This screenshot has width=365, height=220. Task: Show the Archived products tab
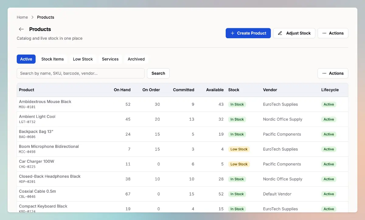point(136,59)
